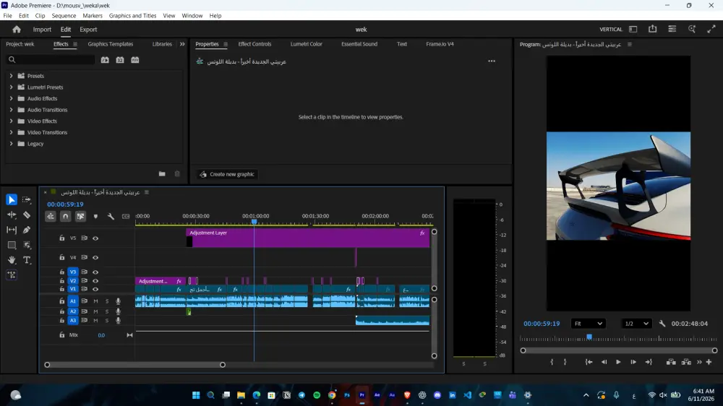Click the Home icon in header bar
Image resolution: width=723 pixels, height=406 pixels.
tap(17, 29)
